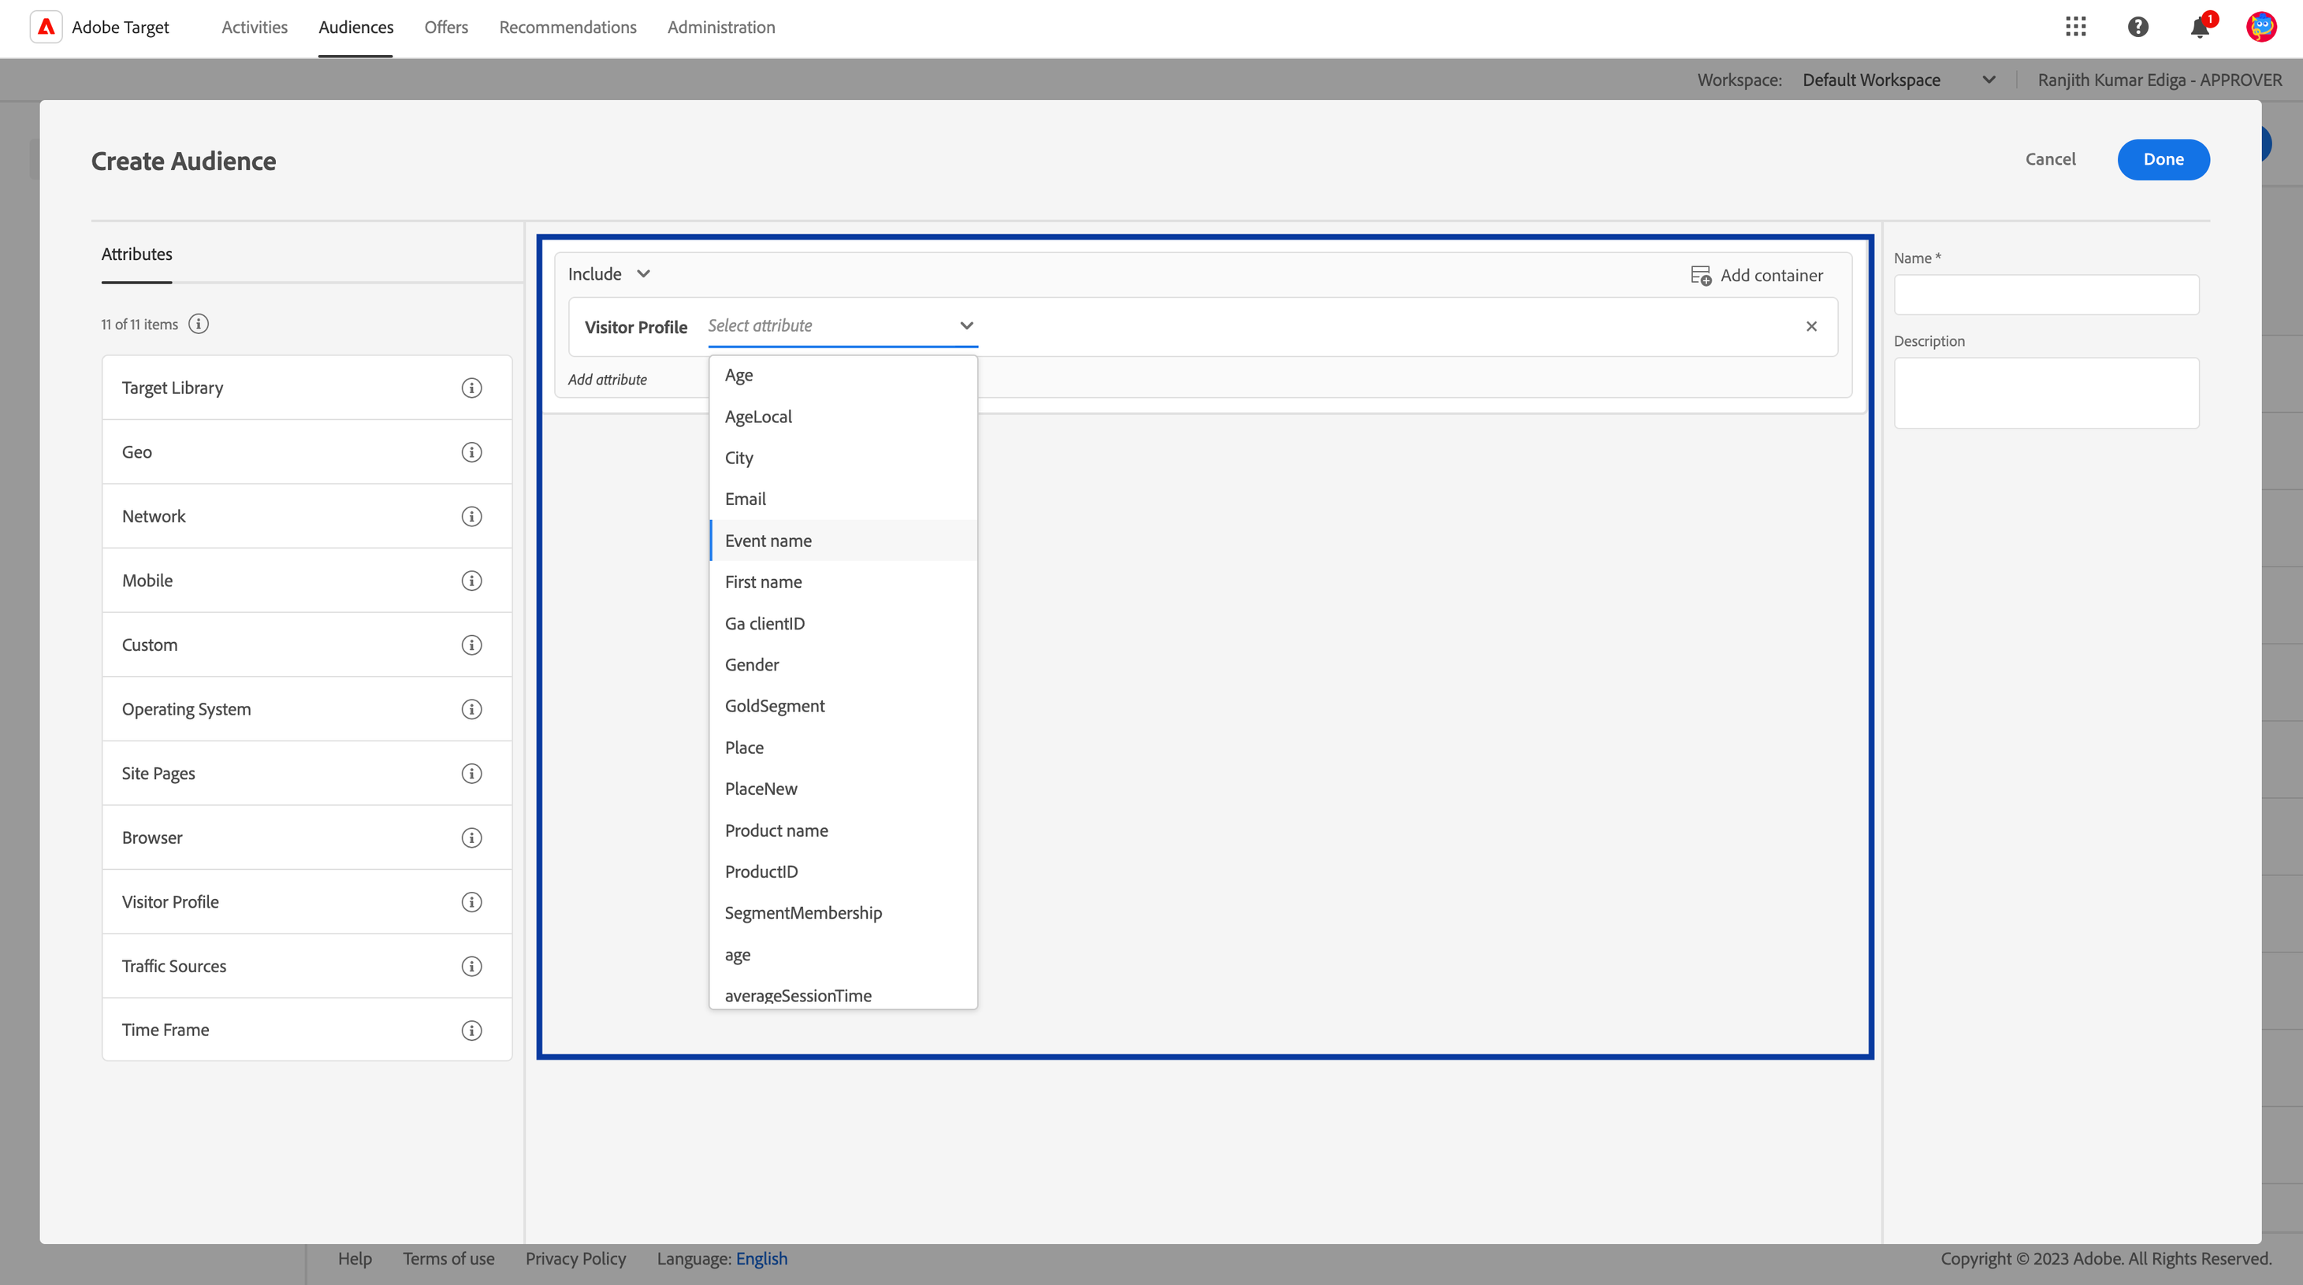The width and height of the screenshot is (2303, 1285).
Task: Click the Add container icon button
Action: tap(1700, 275)
